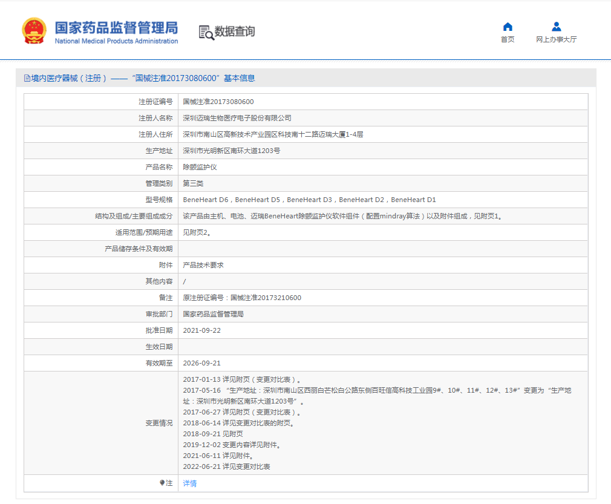Click the registrant name 深圳迈瑞生物医疗电子股份有限公司
611x504 pixels.
click(x=237, y=118)
